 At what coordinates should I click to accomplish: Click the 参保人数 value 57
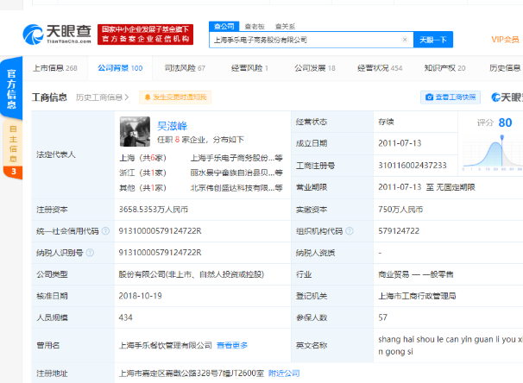pyautogui.click(x=382, y=317)
